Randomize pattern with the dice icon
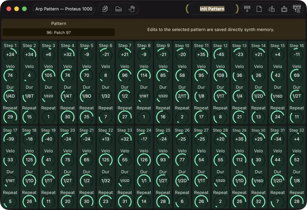 [271, 9]
